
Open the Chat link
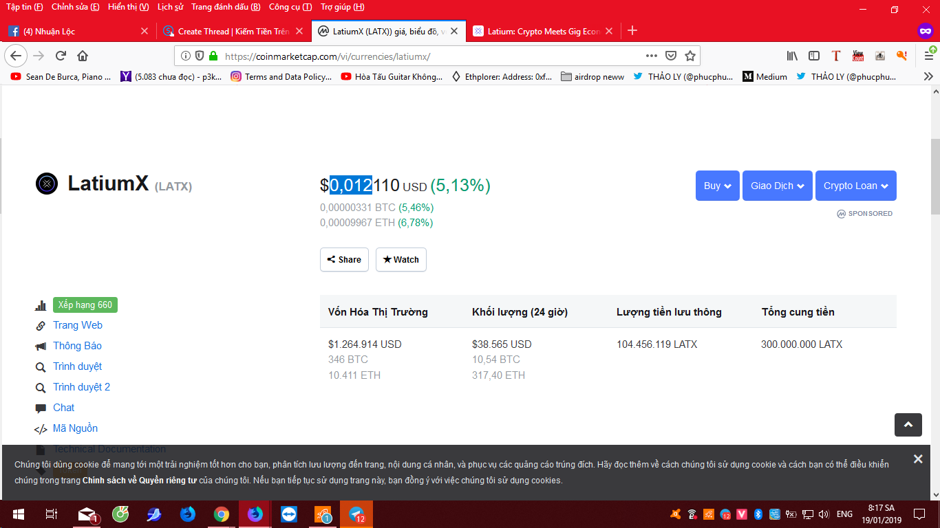point(64,408)
